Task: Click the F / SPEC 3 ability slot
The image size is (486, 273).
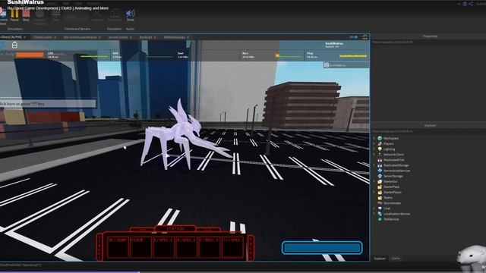Action: pyautogui.click(x=210, y=246)
